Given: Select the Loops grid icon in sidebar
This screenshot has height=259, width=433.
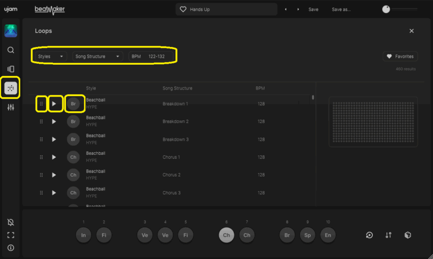Looking at the screenshot, I should click(10, 88).
